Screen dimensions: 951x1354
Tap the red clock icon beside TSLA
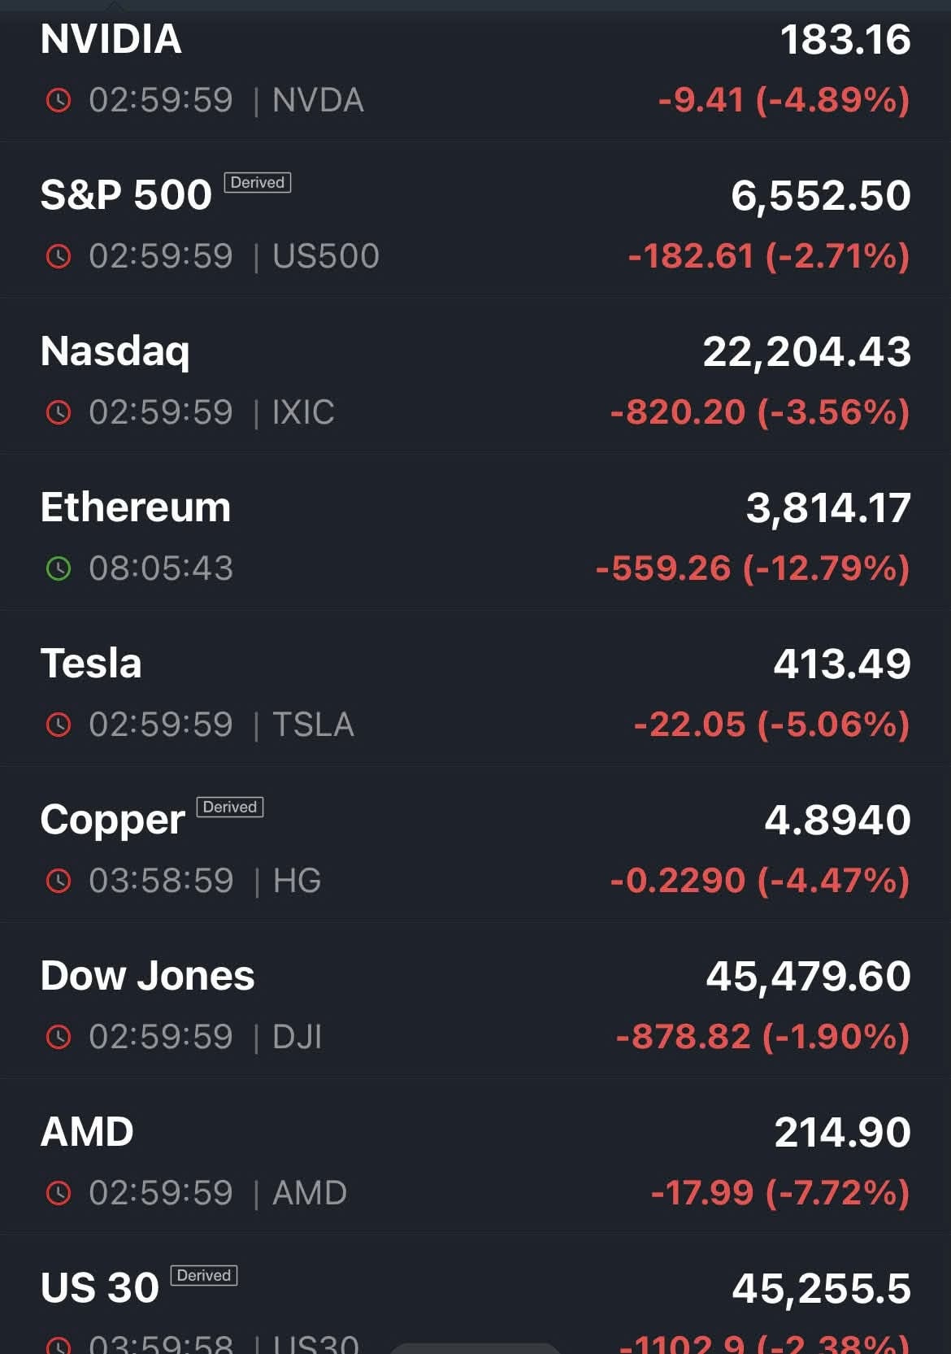59,725
